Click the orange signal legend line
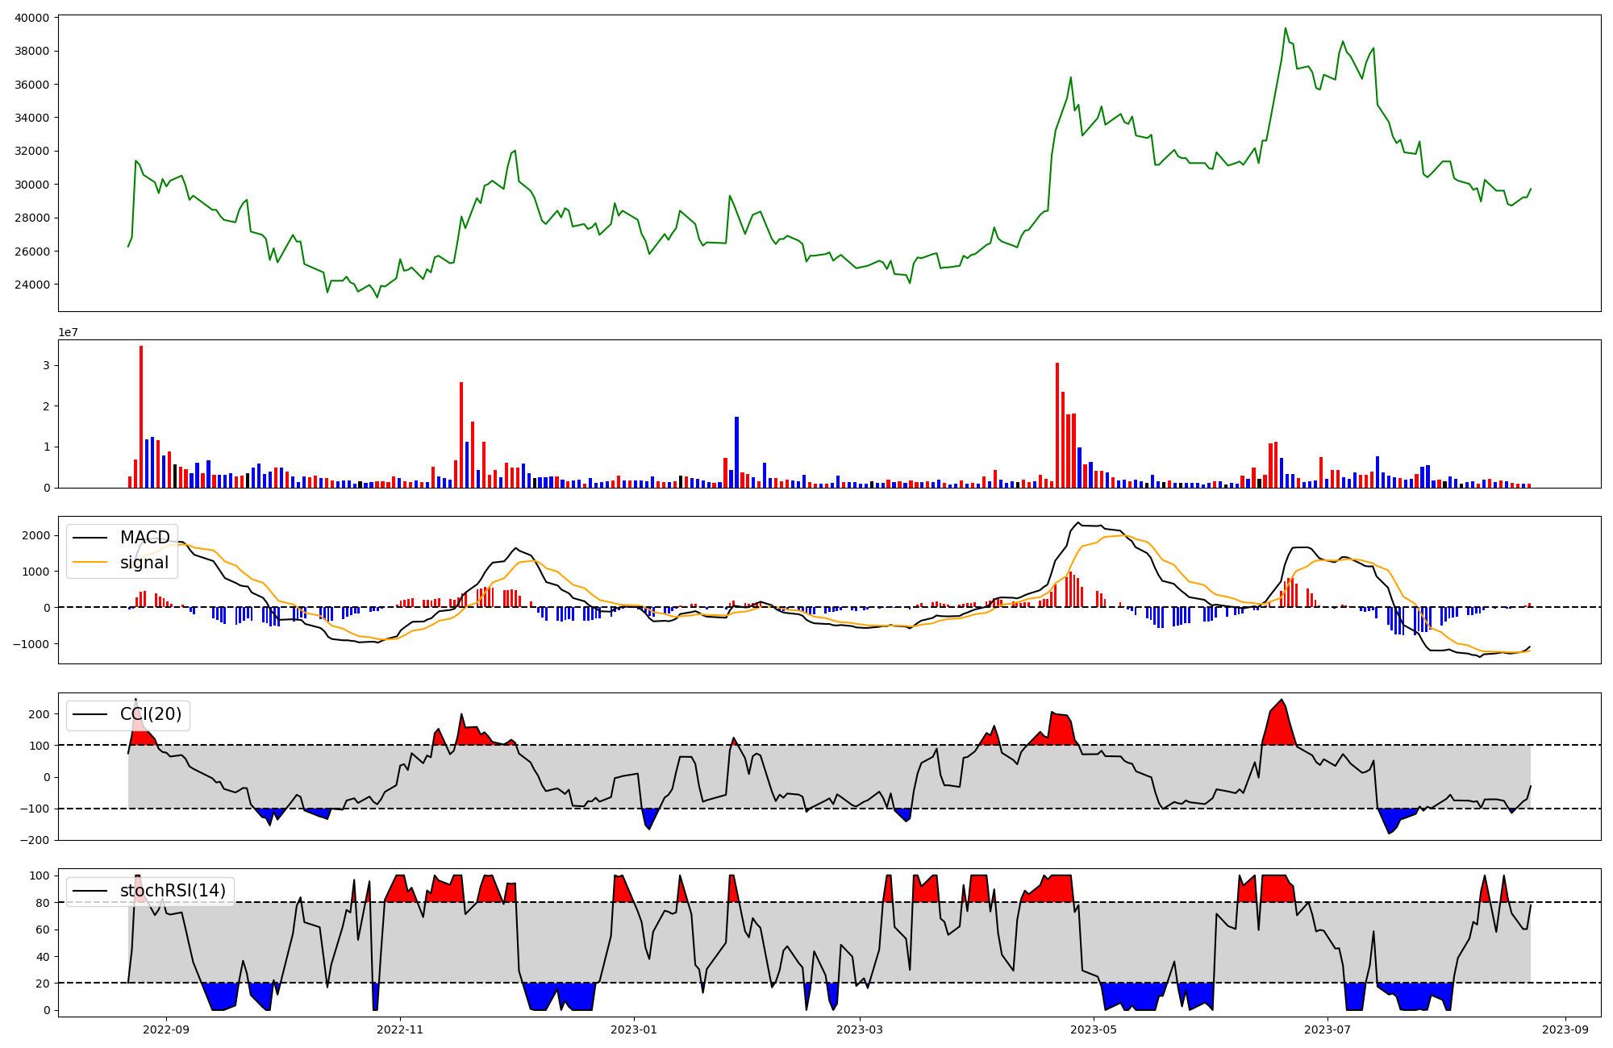This screenshot has width=1613, height=1048. click(x=90, y=563)
